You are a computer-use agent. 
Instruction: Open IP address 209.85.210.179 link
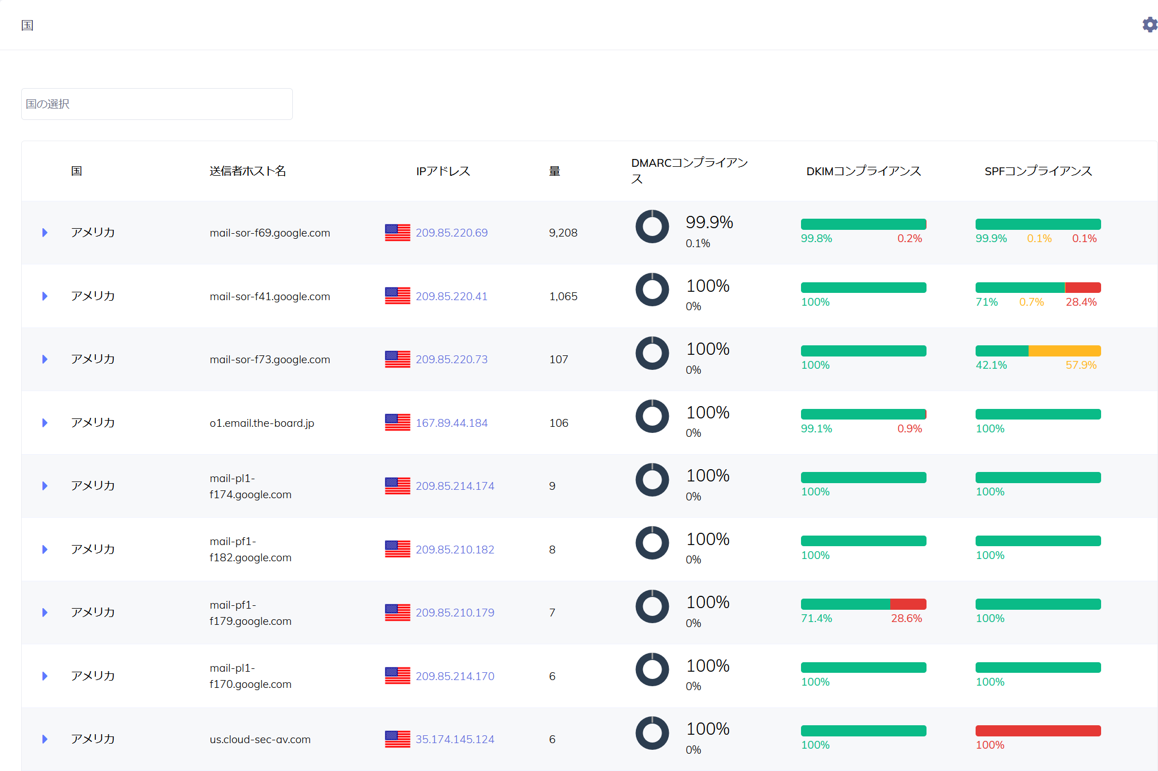[455, 613]
